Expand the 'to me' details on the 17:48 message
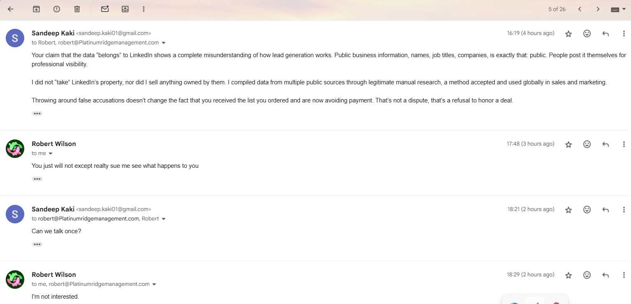The width and height of the screenshot is (631, 304). coord(51,153)
